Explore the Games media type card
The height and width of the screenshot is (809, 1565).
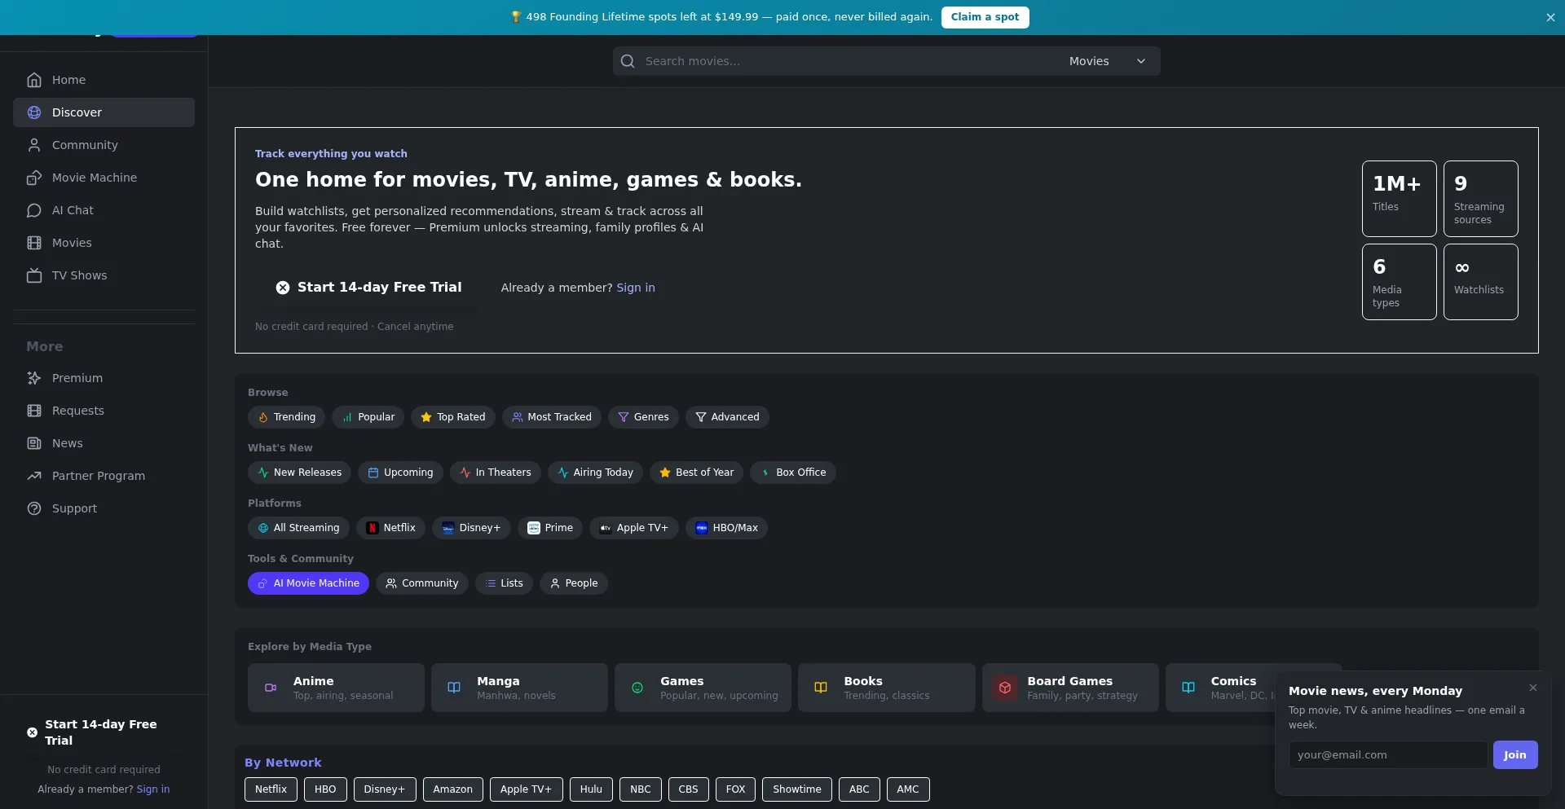tap(703, 688)
